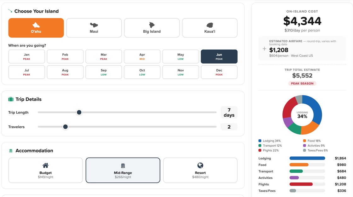Select the Kaua'i island card
Screen dimensions: 353x197
[x=210, y=28]
